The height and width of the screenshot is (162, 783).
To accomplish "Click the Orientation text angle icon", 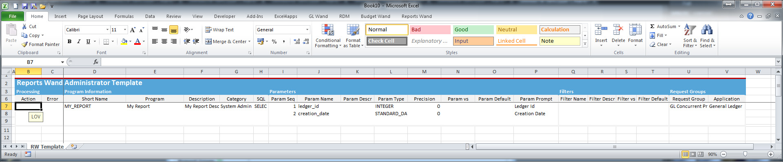I will point(187,30).
